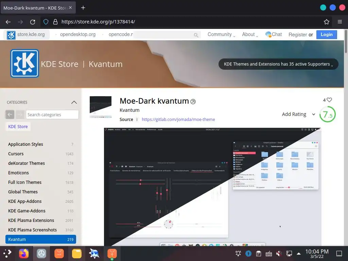
Task: Select deKorator Themes category
Action: 41,163
